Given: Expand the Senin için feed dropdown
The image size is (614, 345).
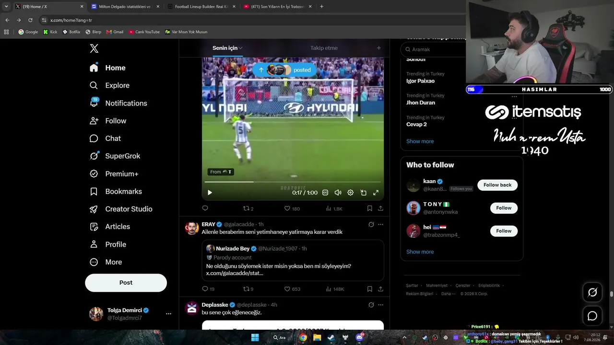Looking at the screenshot, I should 227,48.
